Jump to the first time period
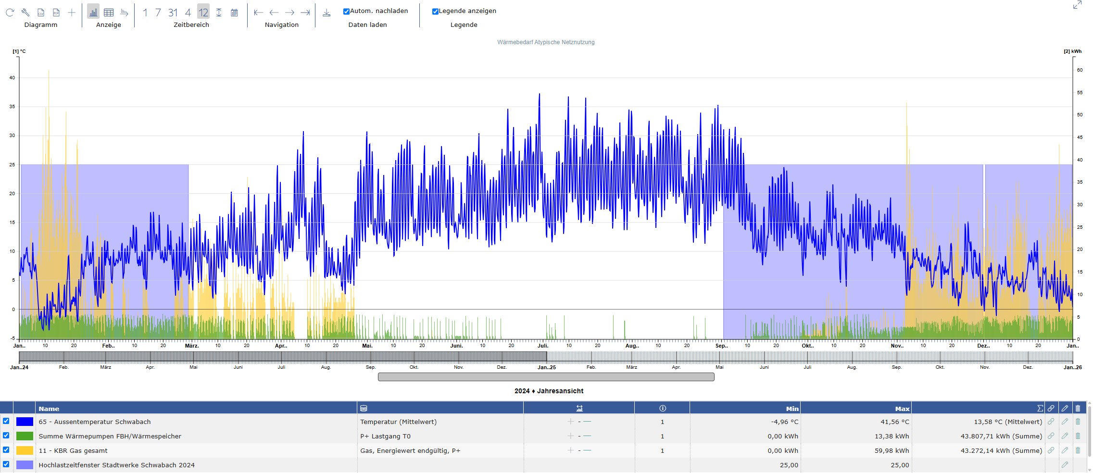1093x474 pixels. click(x=258, y=12)
